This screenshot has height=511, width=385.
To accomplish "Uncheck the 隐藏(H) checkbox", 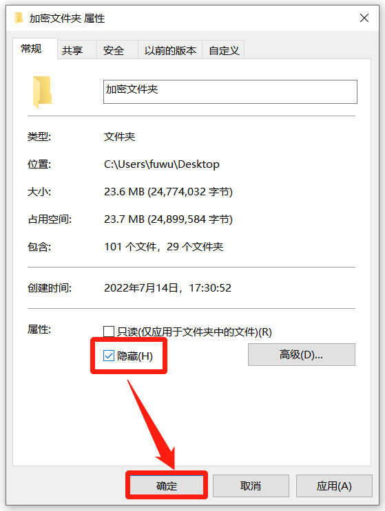I will pyautogui.click(x=108, y=356).
